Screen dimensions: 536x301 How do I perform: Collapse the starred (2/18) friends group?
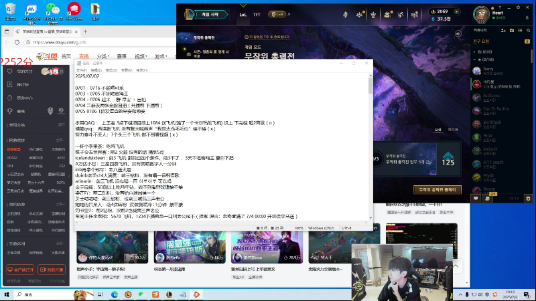[x=474, y=60]
